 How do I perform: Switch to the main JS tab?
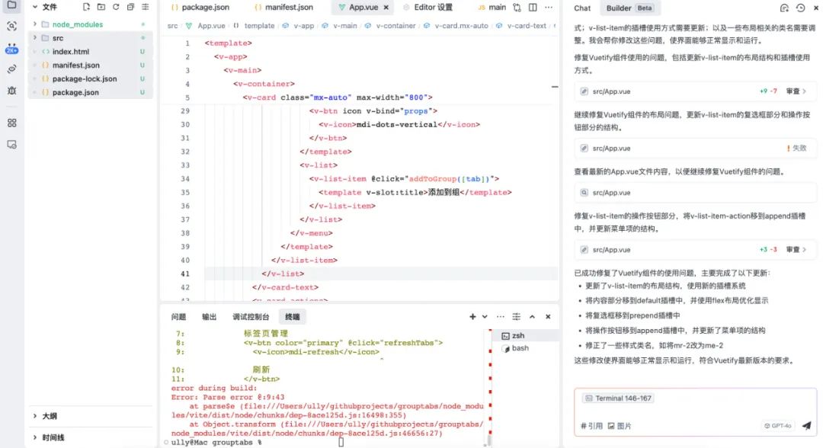pos(492,8)
